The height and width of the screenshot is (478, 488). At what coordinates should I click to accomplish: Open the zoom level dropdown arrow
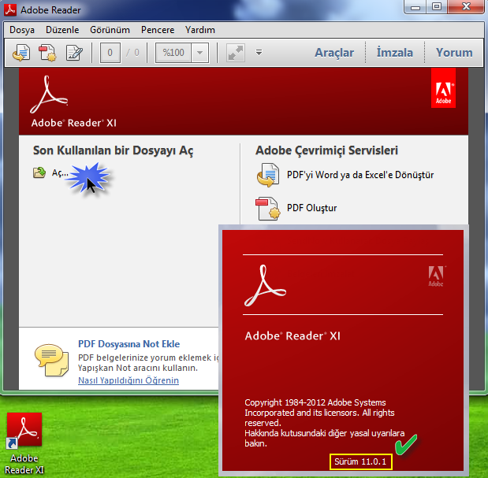[200, 53]
